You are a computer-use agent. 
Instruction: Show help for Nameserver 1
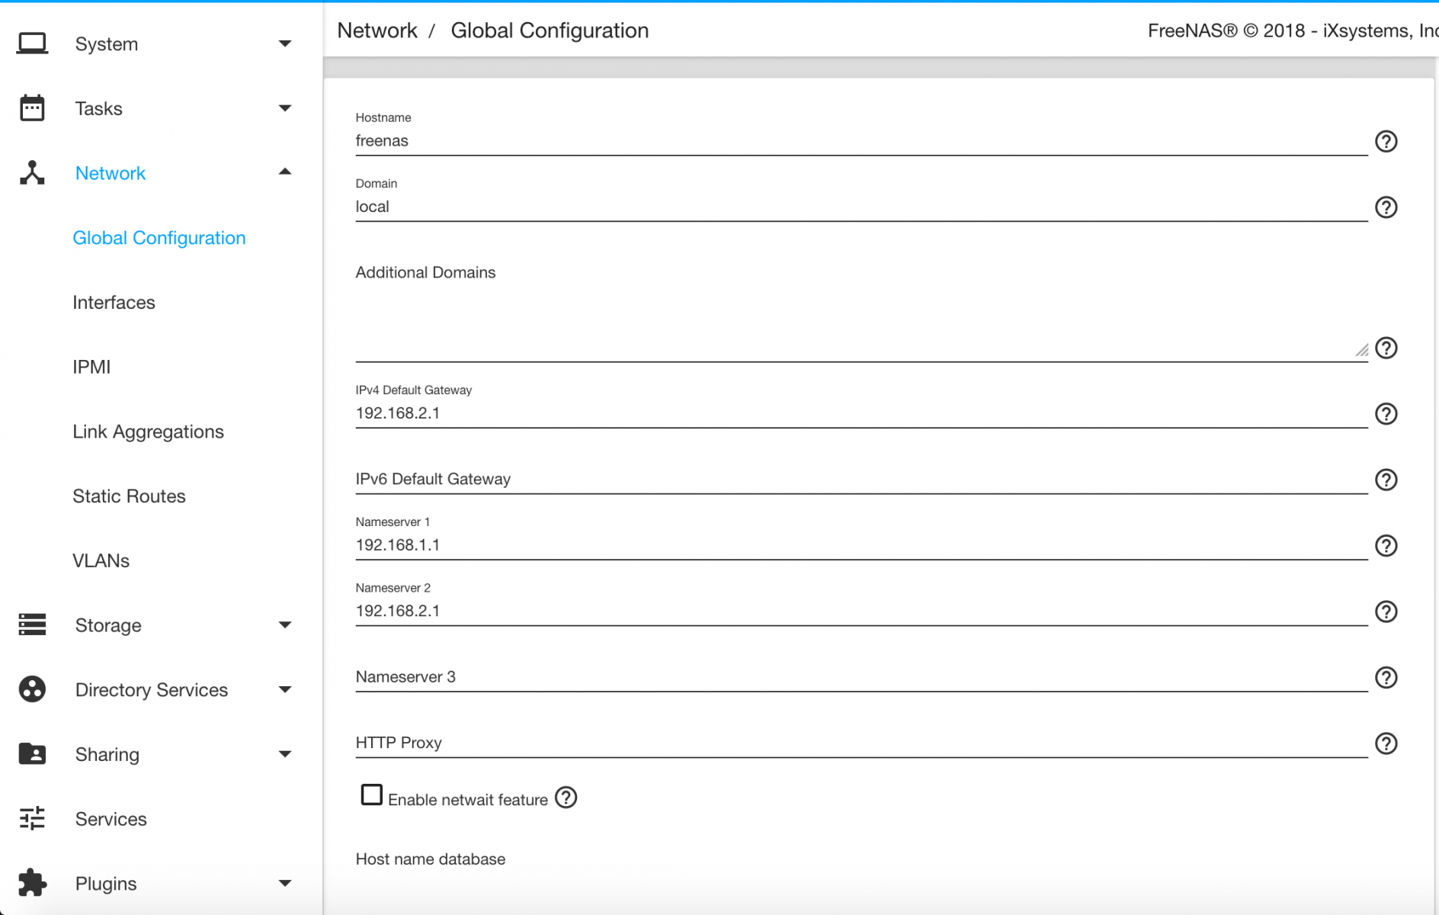[1386, 546]
